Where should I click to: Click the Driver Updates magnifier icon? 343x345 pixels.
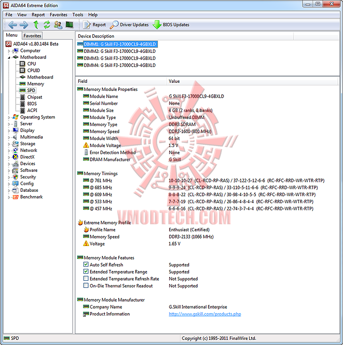(114, 25)
